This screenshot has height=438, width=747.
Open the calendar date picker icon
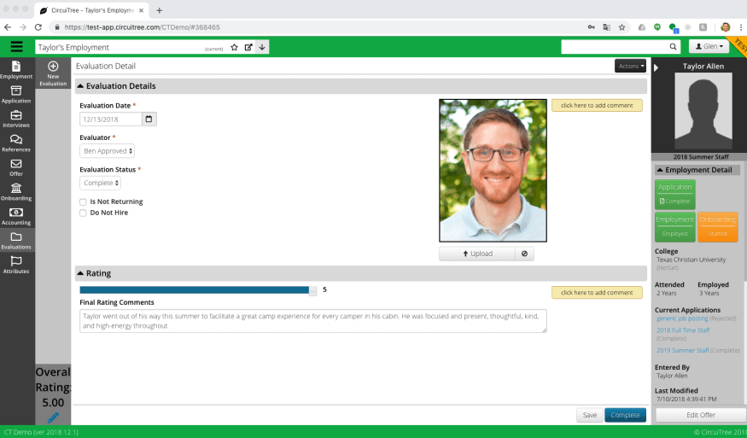(x=149, y=120)
